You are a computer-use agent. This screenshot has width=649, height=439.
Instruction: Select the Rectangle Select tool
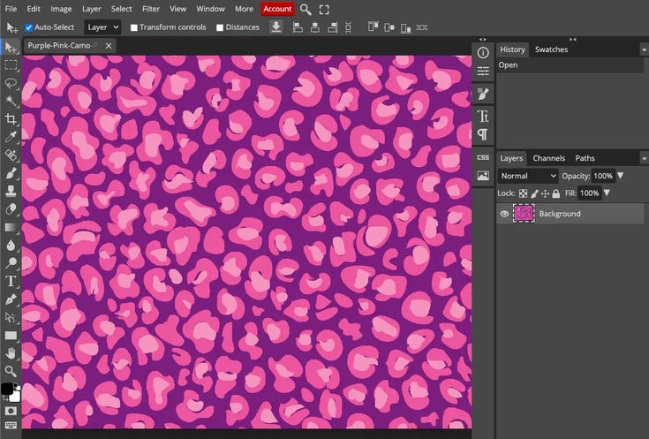coord(11,65)
